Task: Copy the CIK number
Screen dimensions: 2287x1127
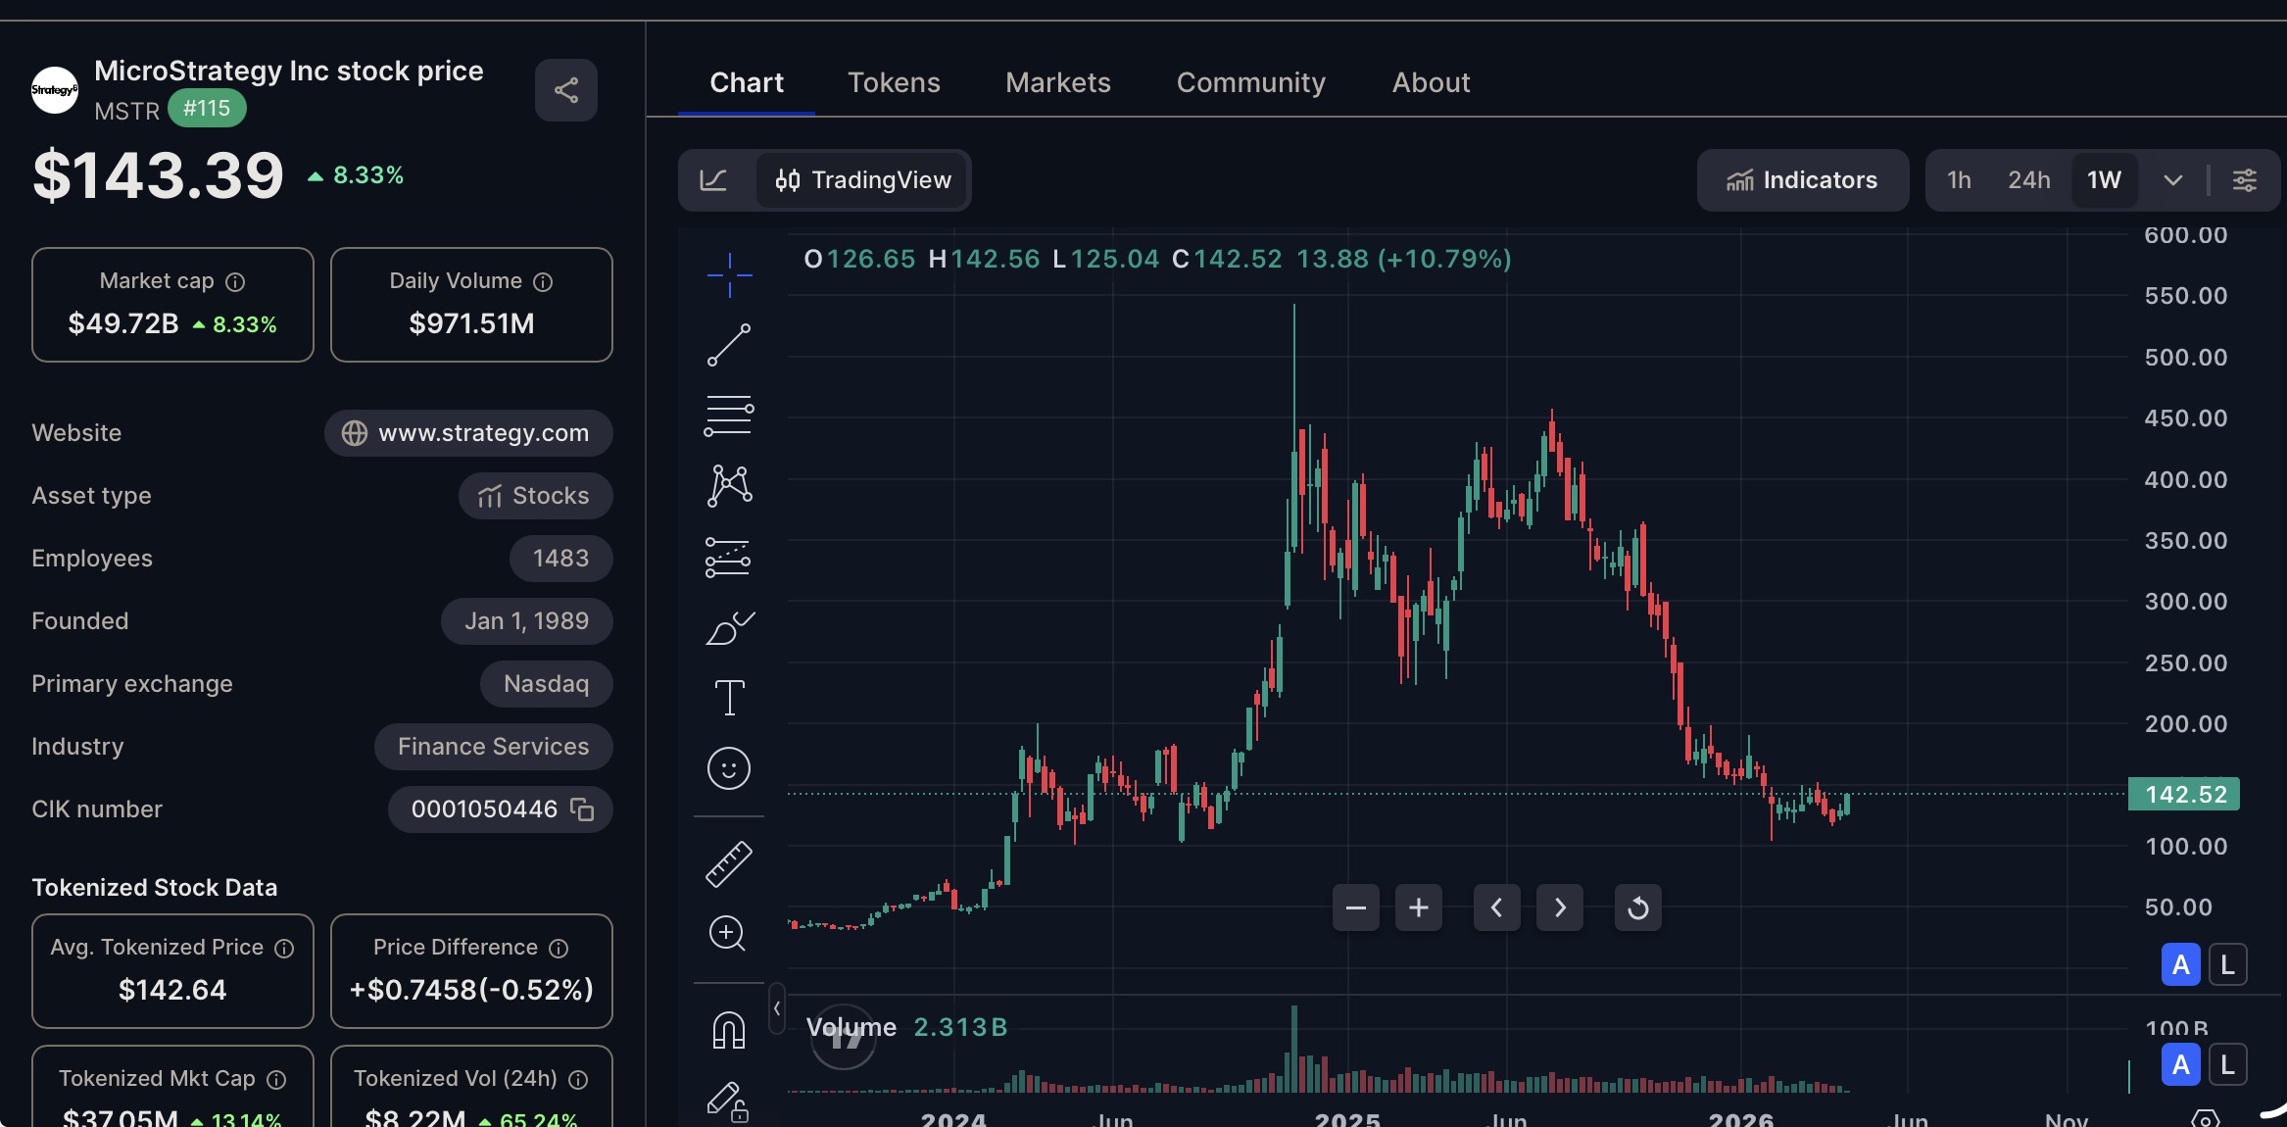Action: [583, 809]
